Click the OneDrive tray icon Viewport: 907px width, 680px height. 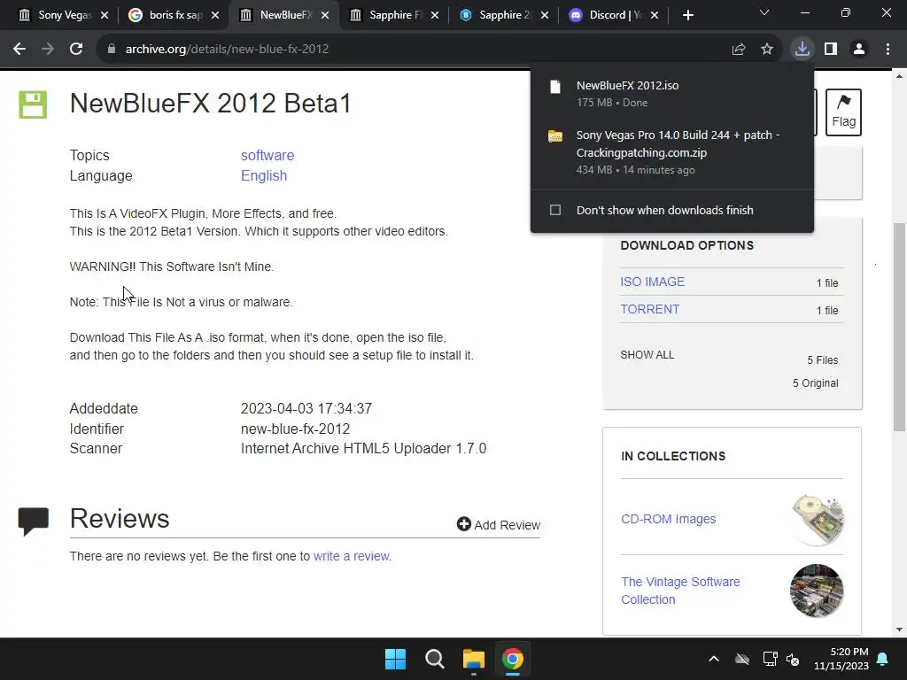click(x=742, y=659)
